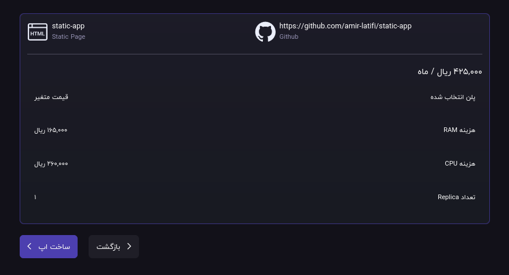The height and width of the screenshot is (275, 509).
Task: Click the Replica count value ۱
Action: [35, 197]
